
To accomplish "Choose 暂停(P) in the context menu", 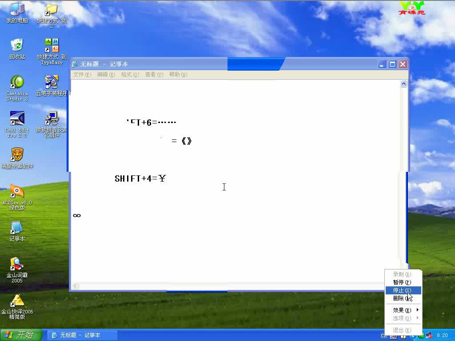I will pos(403,282).
